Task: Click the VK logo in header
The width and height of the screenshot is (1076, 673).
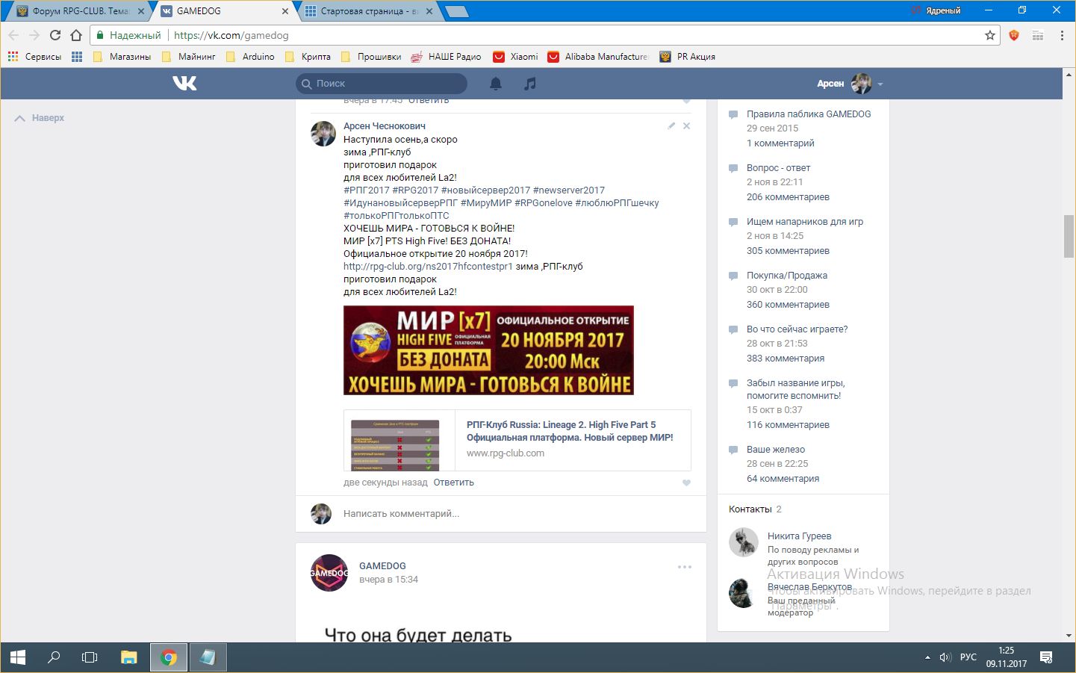Action: tap(184, 83)
